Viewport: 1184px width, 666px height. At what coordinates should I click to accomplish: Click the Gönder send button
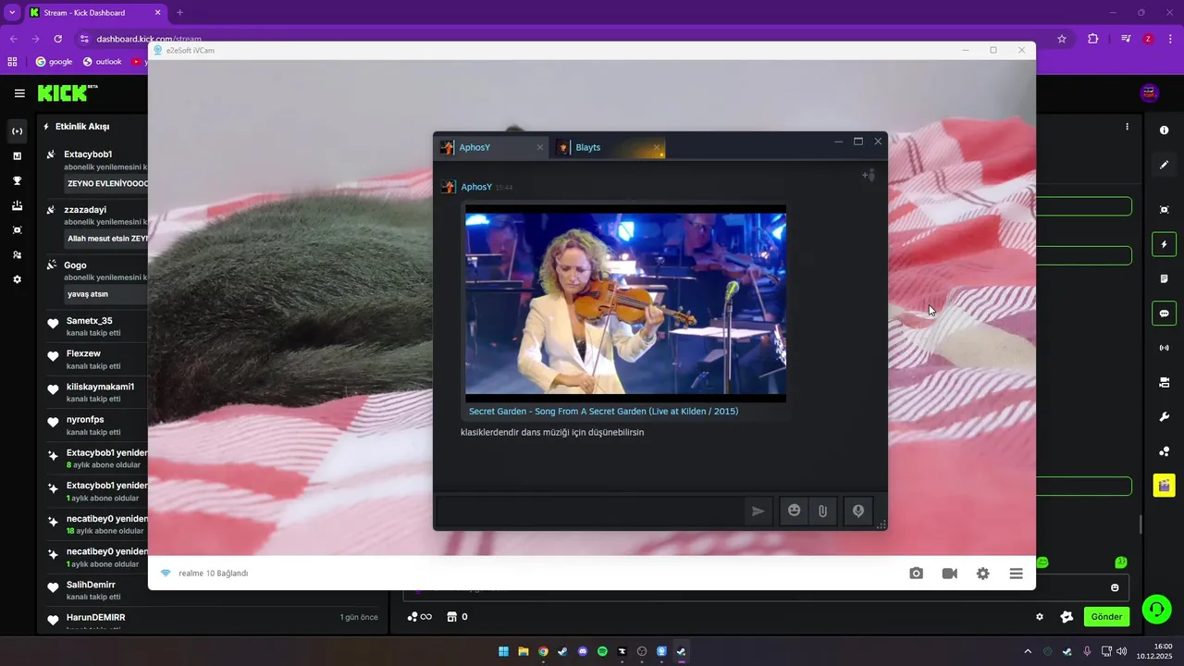click(x=1106, y=617)
